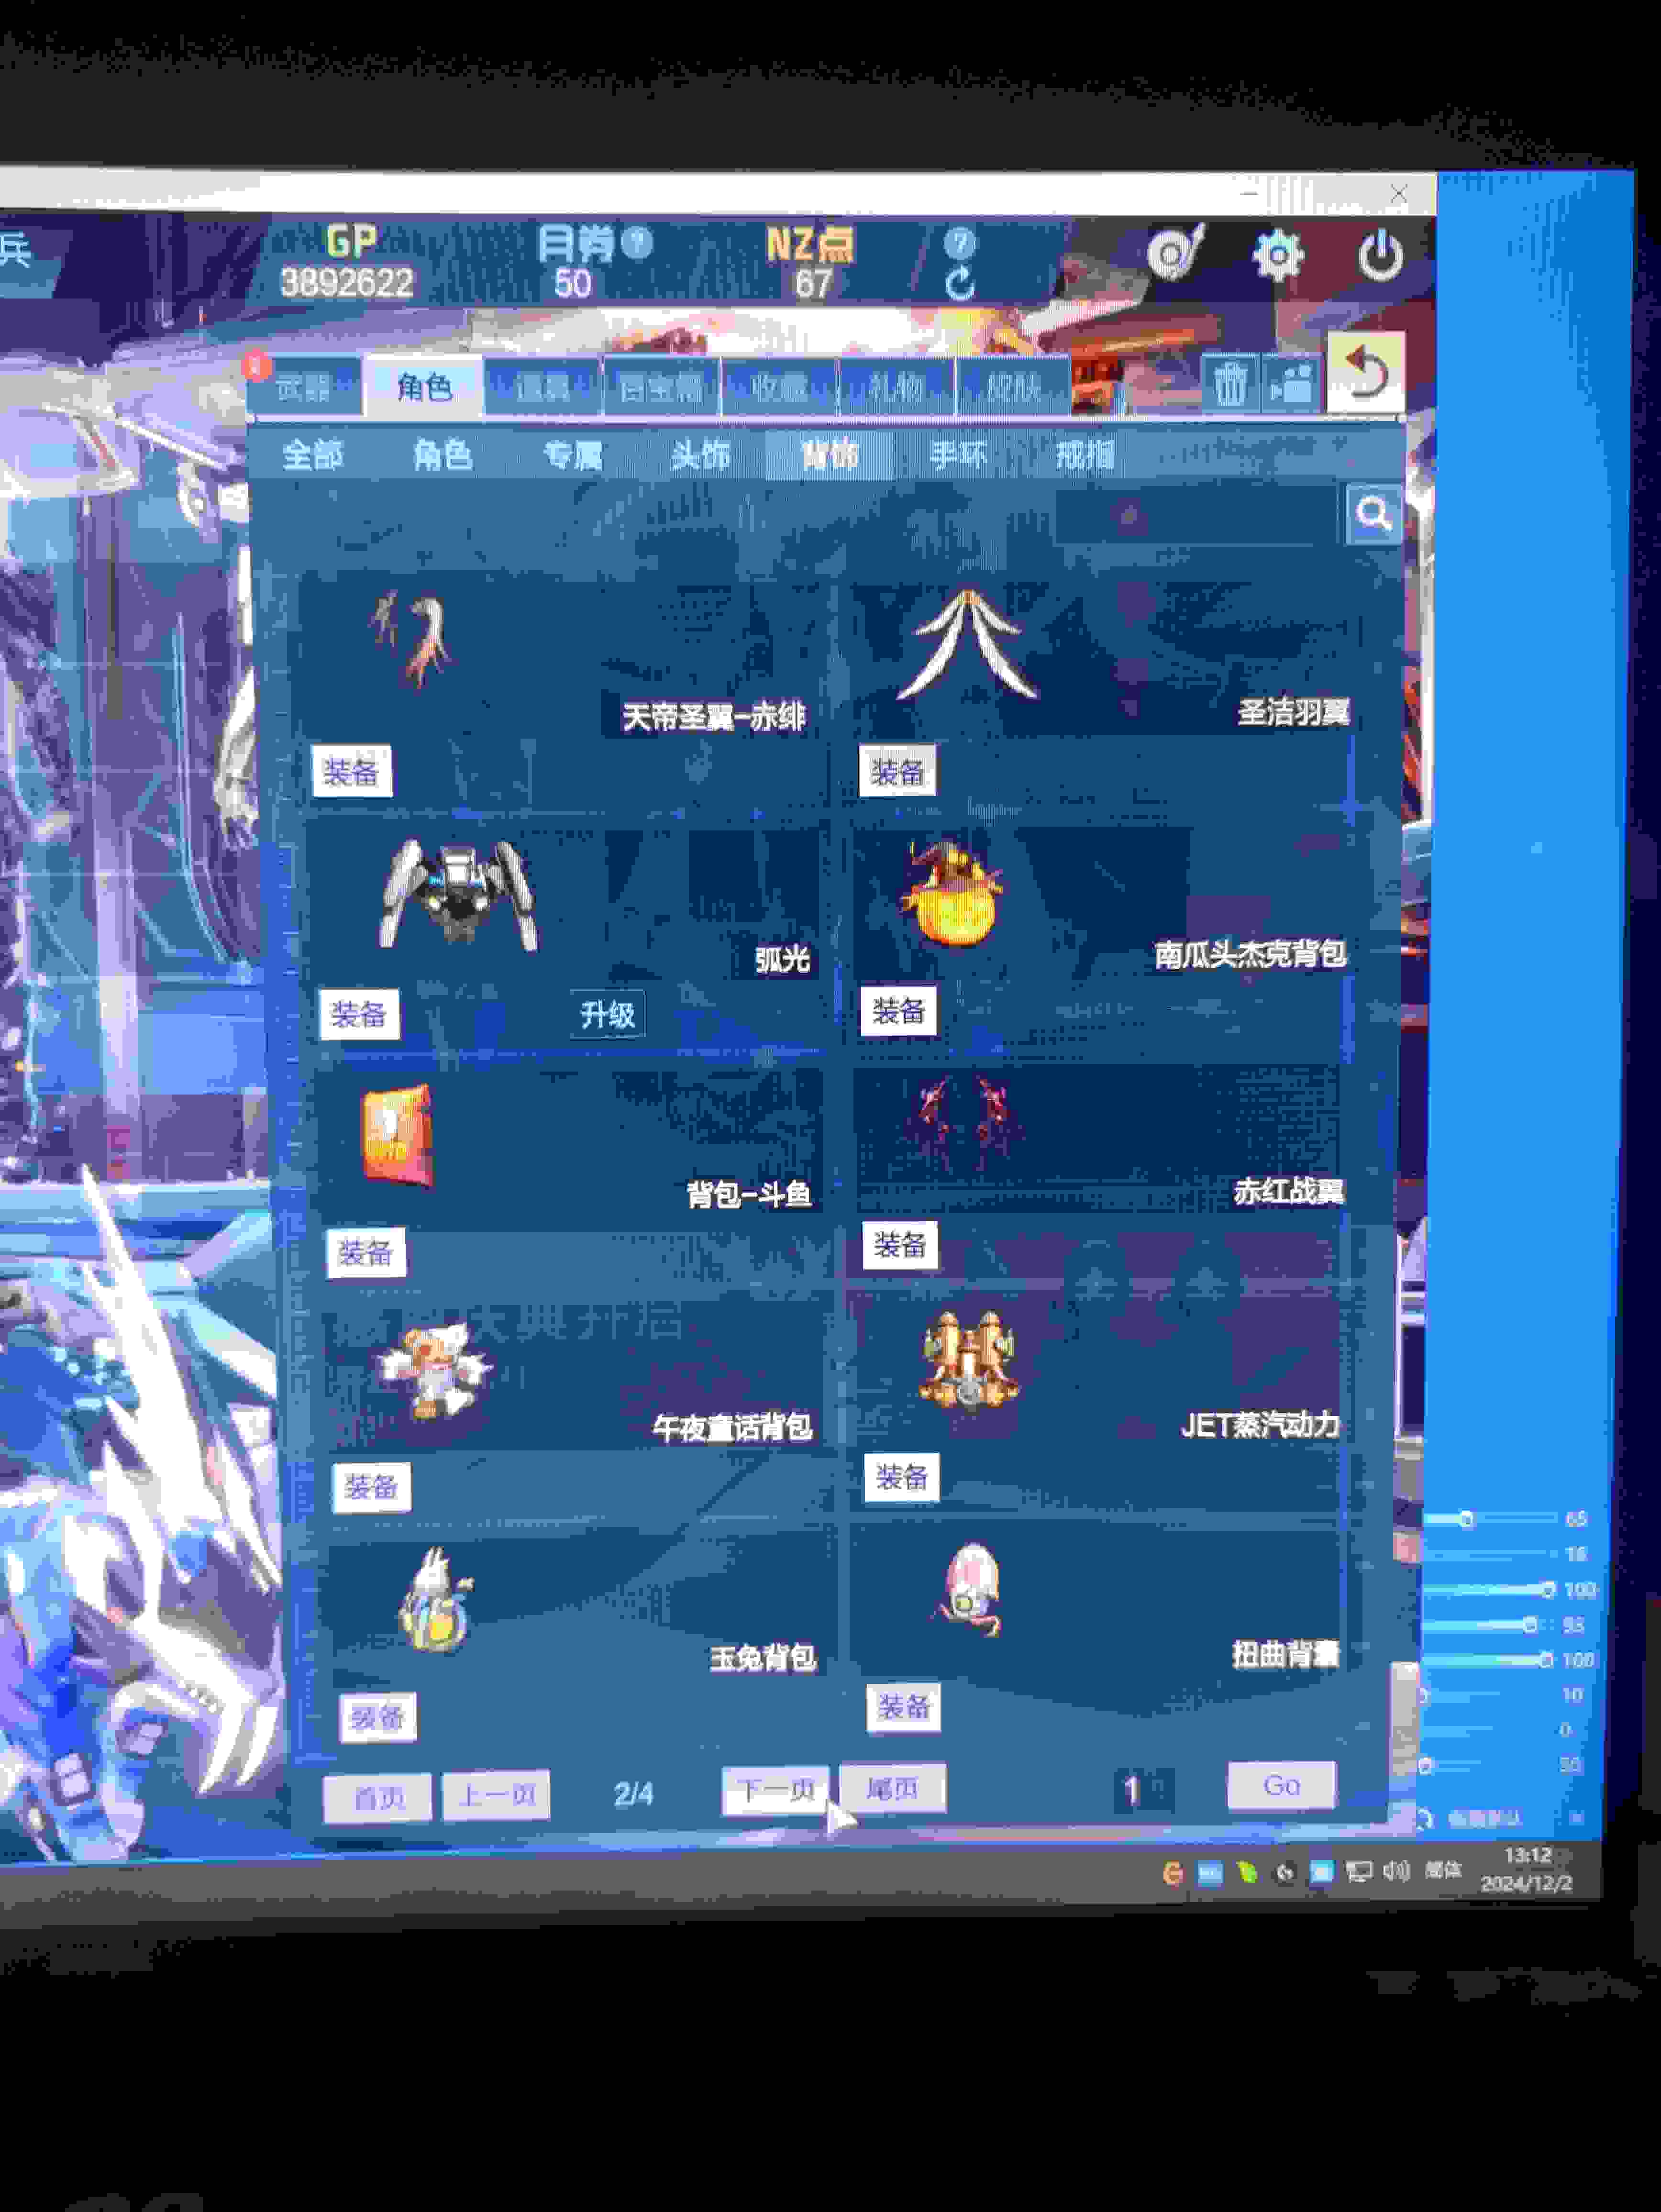Click the question mark above the refresh arrow
1661x2212 pixels.
[x=960, y=242]
